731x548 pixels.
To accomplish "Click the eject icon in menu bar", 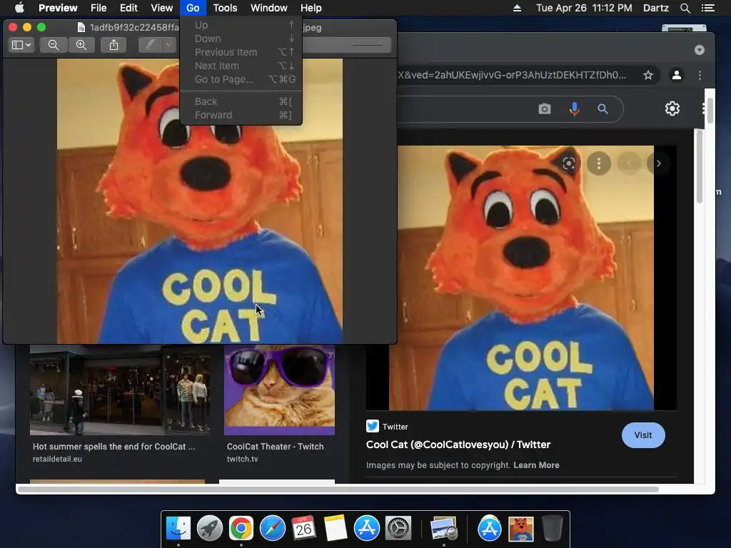I will [517, 8].
